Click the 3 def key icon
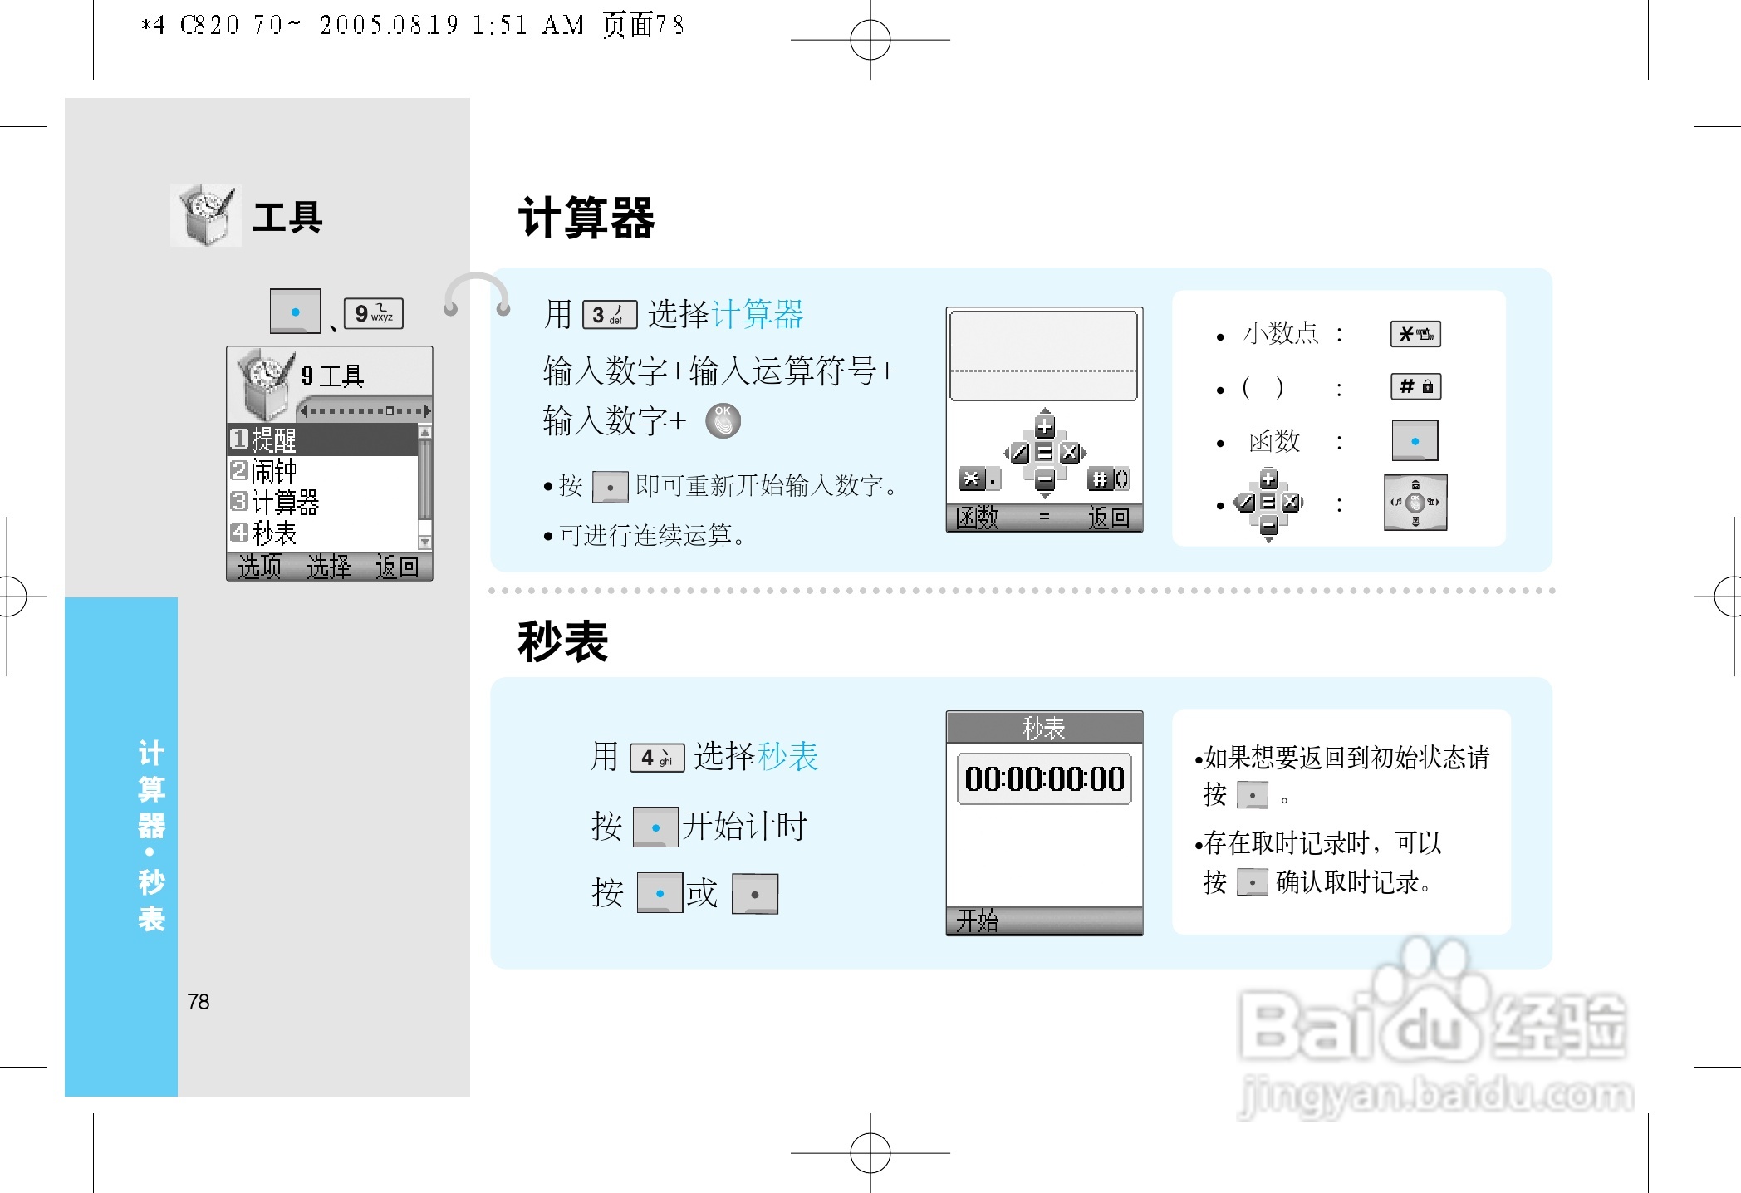The height and width of the screenshot is (1193, 1741). pyautogui.click(x=609, y=315)
